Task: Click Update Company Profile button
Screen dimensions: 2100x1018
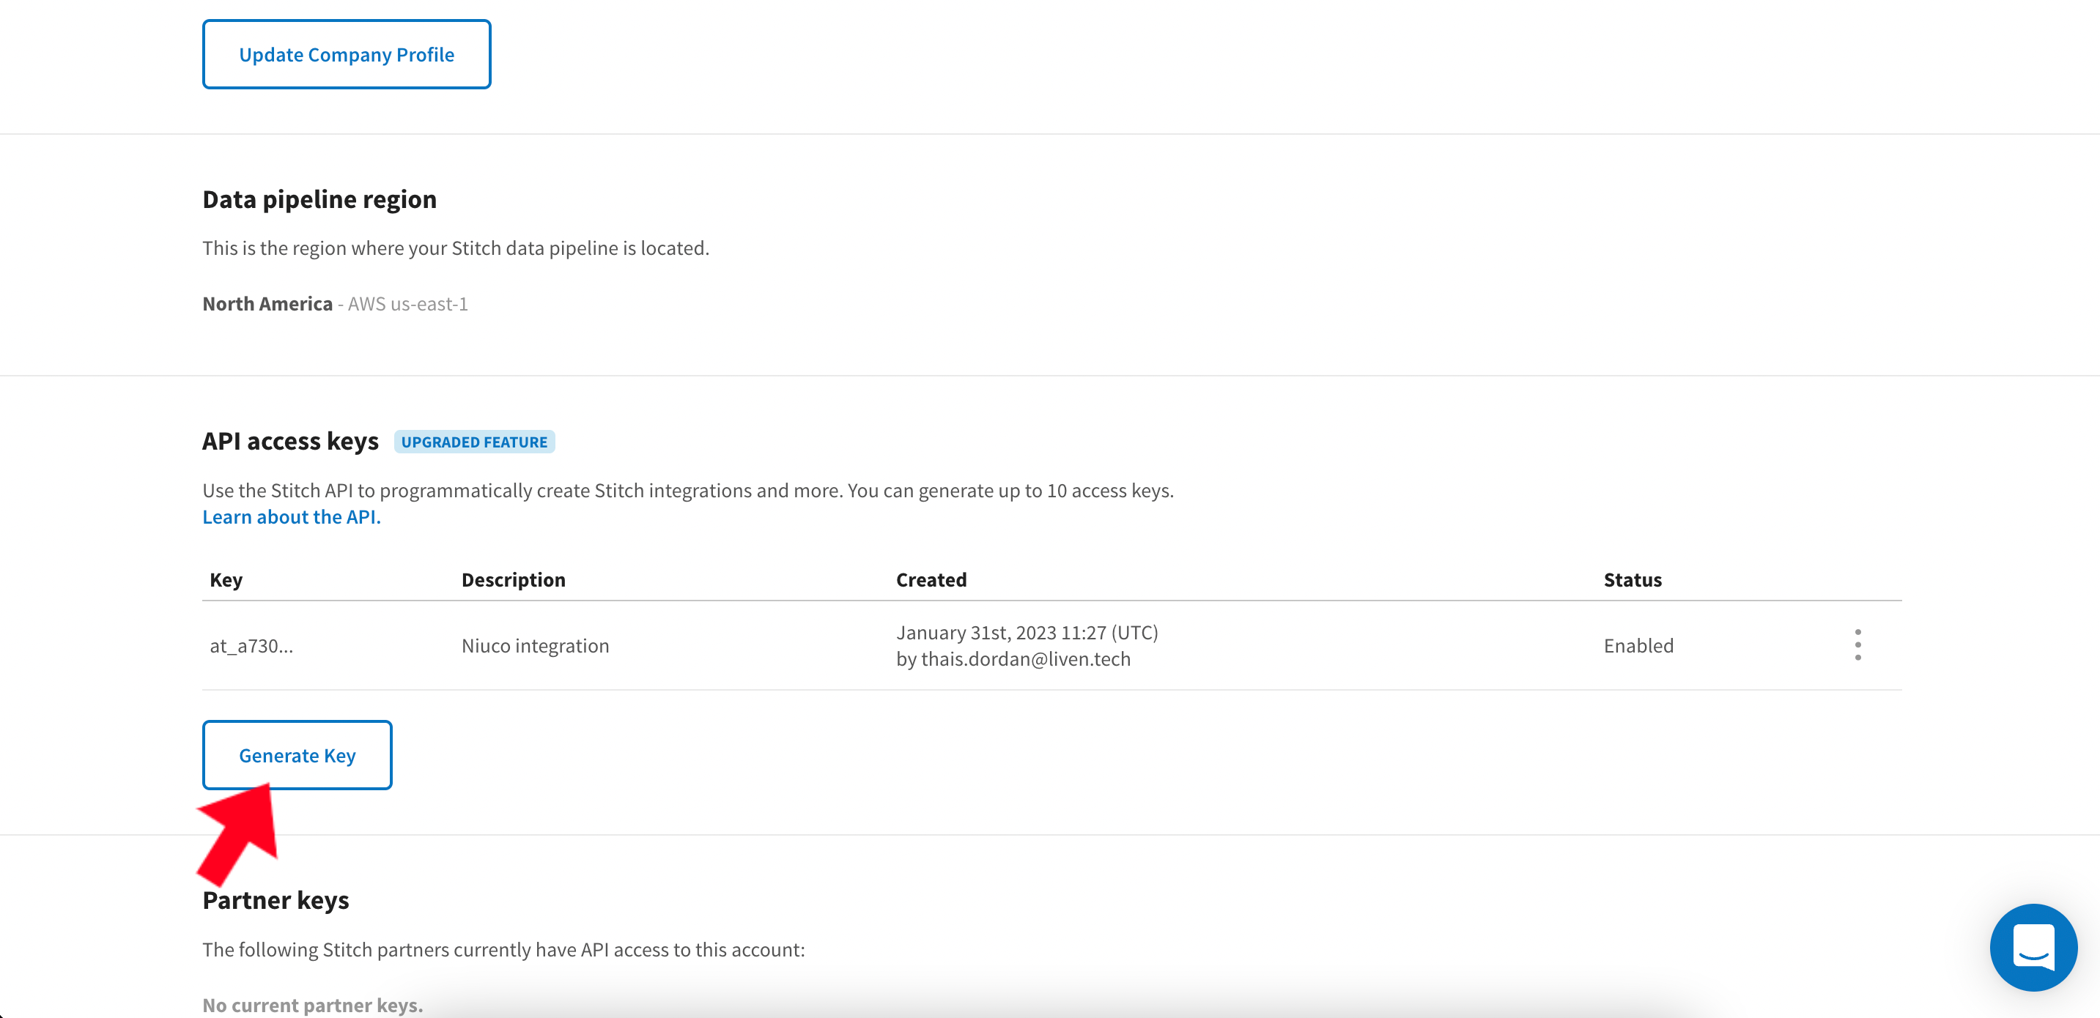Action: point(347,55)
